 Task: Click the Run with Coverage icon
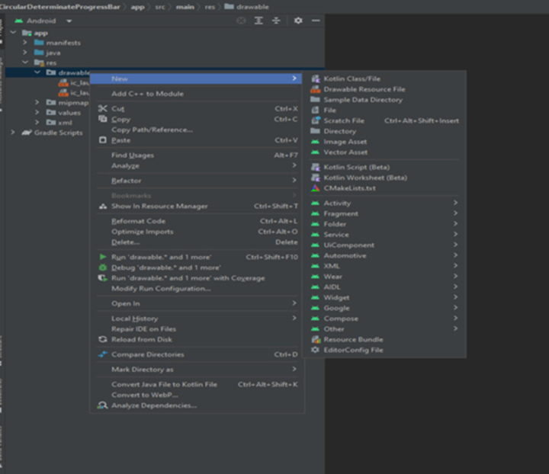point(103,278)
